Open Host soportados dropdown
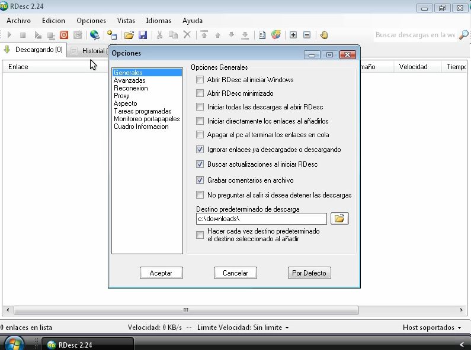Viewport: 471px width, 350px height. coord(432,328)
